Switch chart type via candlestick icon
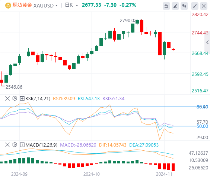 (184, 6)
